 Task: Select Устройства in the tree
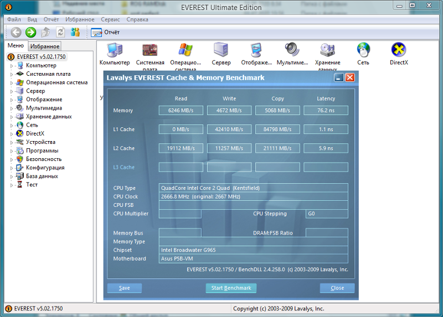(40, 142)
